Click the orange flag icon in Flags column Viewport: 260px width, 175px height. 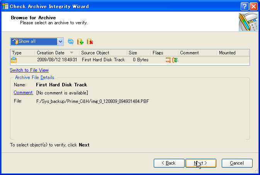(168, 60)
